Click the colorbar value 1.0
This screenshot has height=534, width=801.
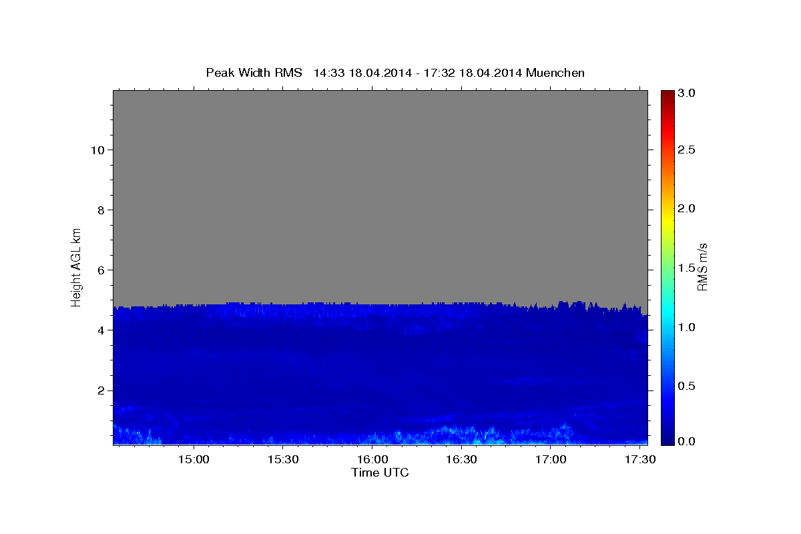click(688, 327)
